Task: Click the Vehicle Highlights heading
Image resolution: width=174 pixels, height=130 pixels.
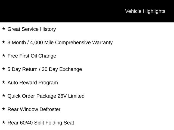Action: point(145,11)
